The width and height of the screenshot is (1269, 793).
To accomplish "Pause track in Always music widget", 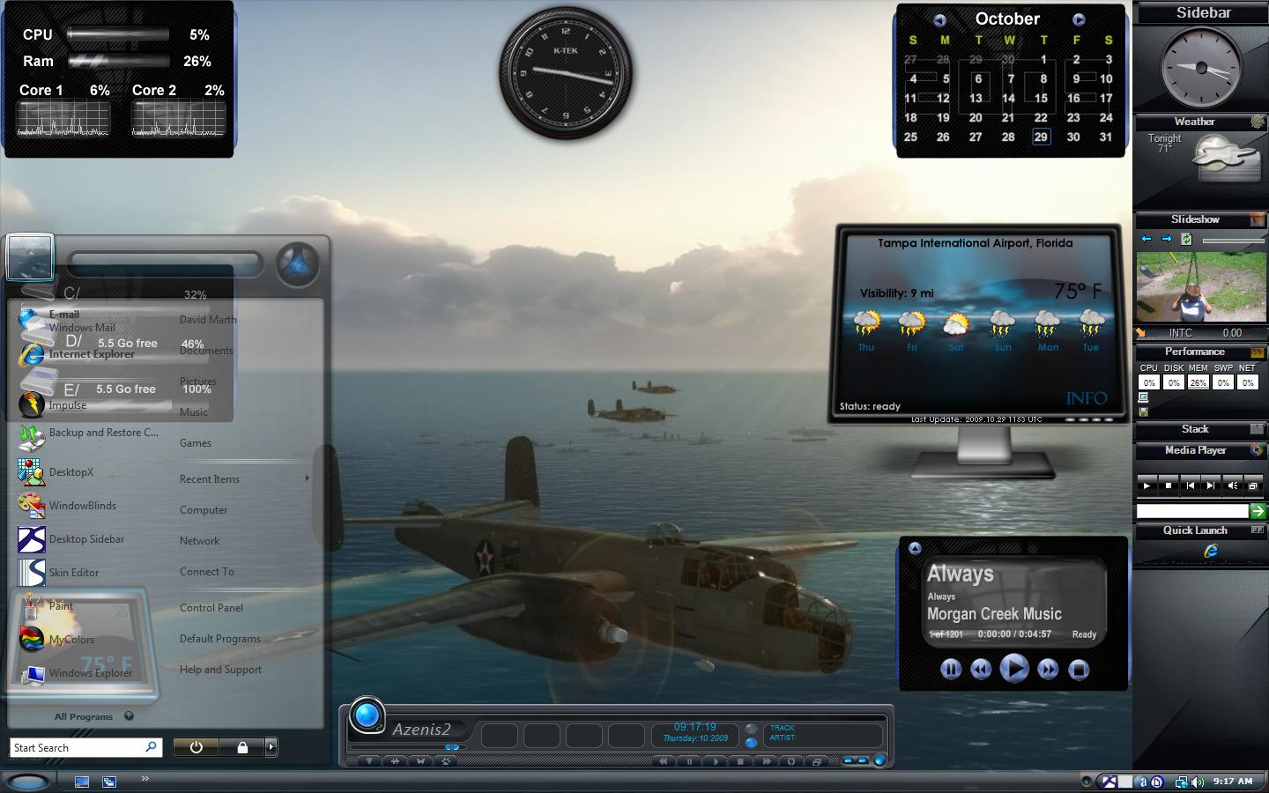I will pos(950,670).
